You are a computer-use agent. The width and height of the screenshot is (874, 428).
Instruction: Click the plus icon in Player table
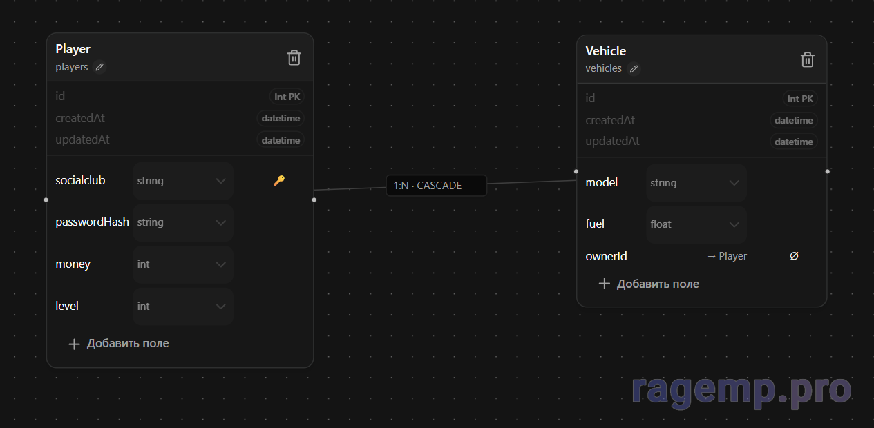tap(75, 344)
